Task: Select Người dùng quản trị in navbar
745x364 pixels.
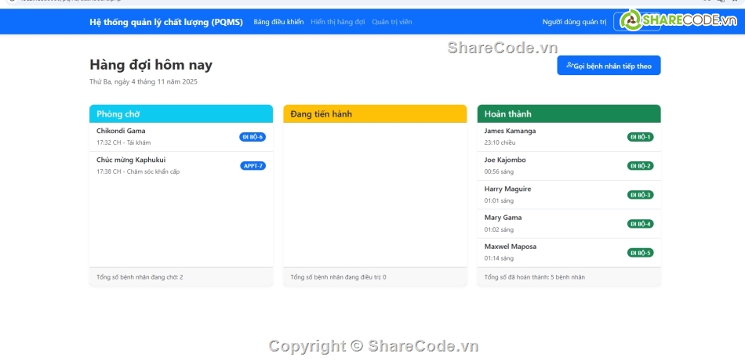Action: tap(574, 22)
